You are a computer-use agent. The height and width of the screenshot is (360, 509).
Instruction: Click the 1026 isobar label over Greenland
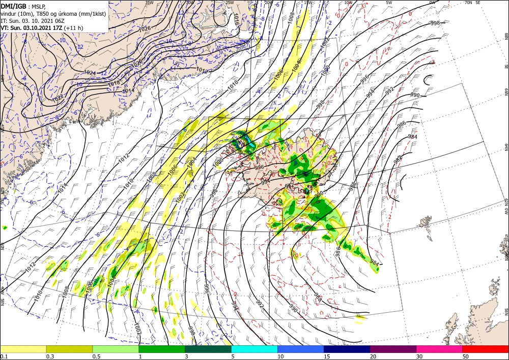click(x=145, y=29)
